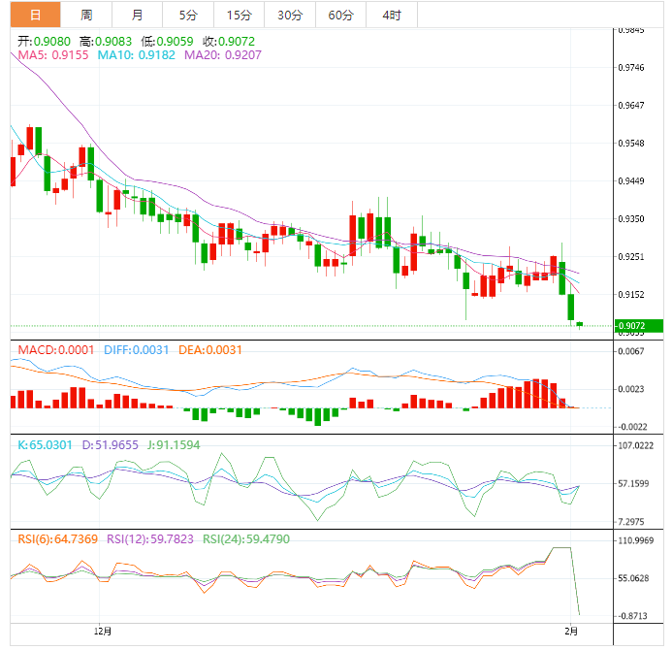Open the 15分 chart tab
Screen dimensions: 672x650
tap(238, 15)
